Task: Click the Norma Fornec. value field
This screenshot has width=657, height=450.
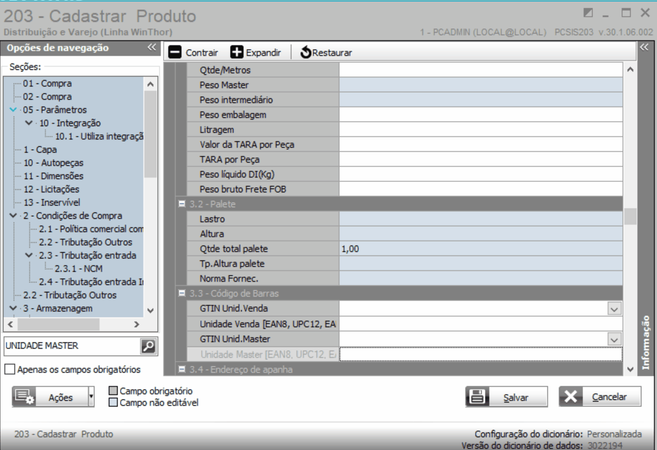Action: (480, 278)
